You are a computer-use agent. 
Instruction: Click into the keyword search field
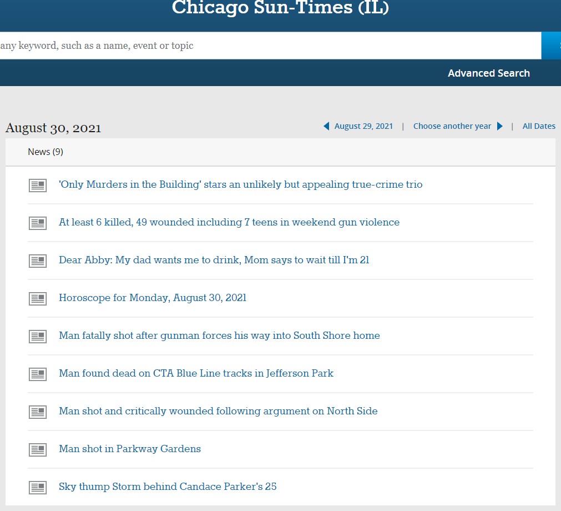(266, 46)
